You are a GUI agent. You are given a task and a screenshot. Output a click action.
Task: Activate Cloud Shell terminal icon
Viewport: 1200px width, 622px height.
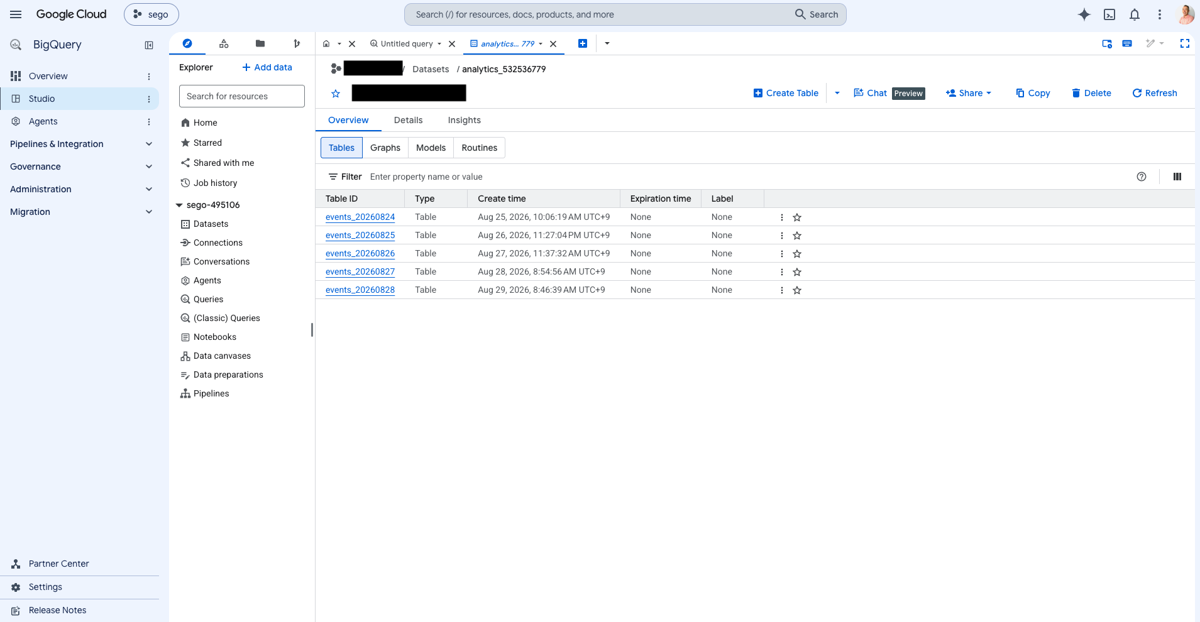click(1109, 14)
